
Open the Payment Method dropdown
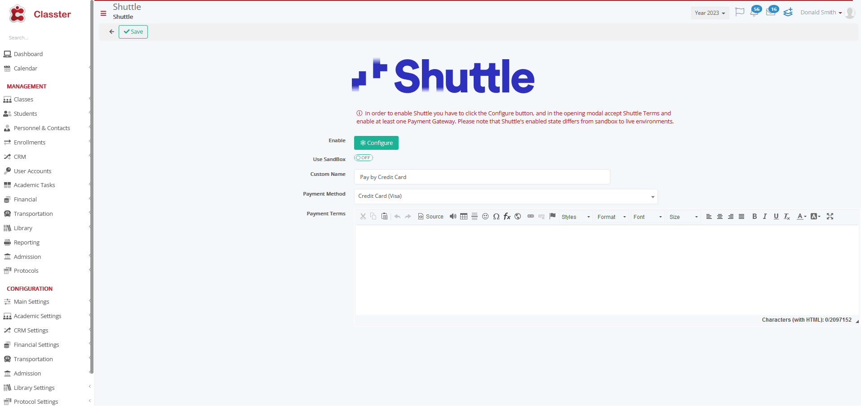pyautogui.click(x=506, y=196)
